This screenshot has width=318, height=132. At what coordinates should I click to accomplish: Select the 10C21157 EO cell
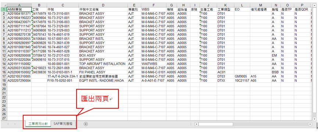click(242, 80)
